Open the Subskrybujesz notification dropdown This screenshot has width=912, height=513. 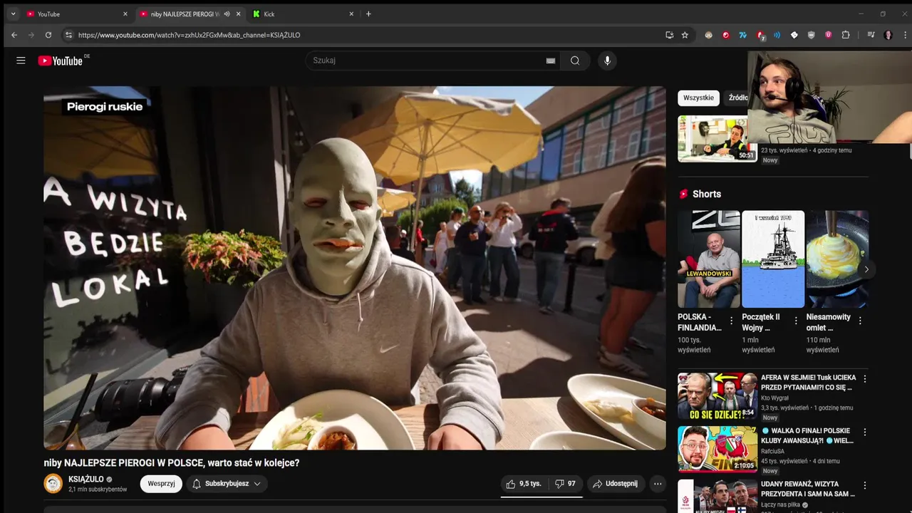[x=227, y=484]
